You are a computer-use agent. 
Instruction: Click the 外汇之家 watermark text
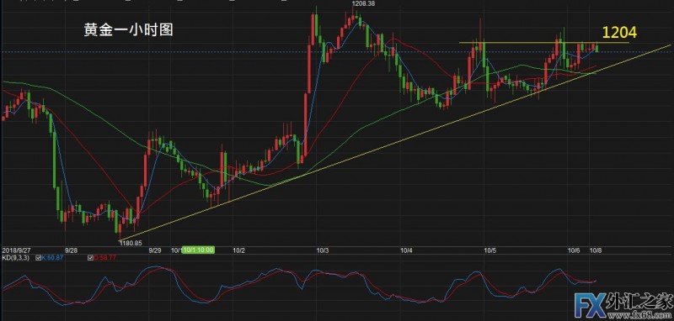(638, 302)
